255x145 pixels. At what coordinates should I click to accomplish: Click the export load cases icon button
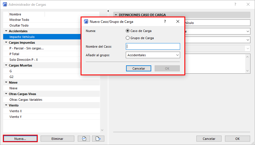98,139
